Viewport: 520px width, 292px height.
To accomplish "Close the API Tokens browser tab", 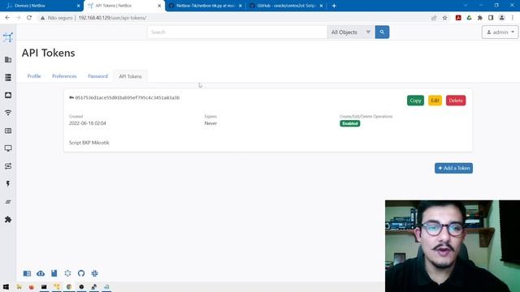I will (x=159, y=6).
